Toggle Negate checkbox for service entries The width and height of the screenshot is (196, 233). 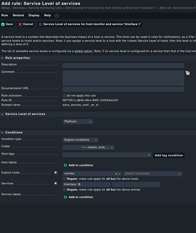click(x=64, y=190)
